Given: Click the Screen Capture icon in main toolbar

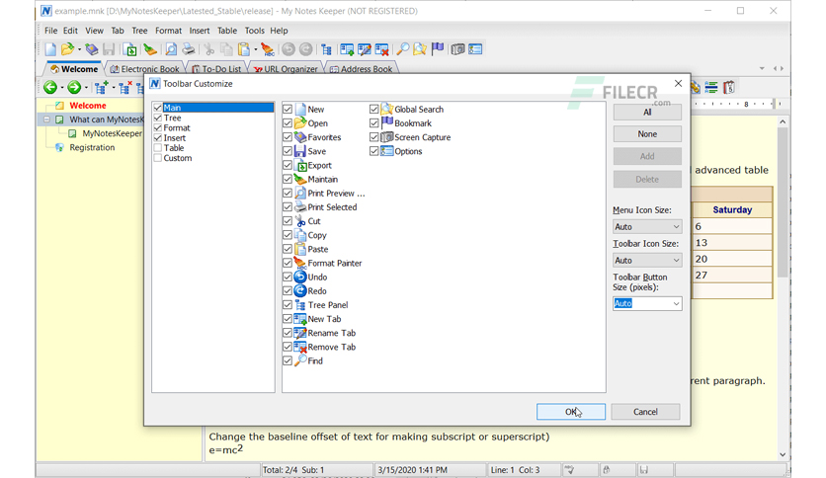Looking at the screenshot, I should [x=457, y=49].
